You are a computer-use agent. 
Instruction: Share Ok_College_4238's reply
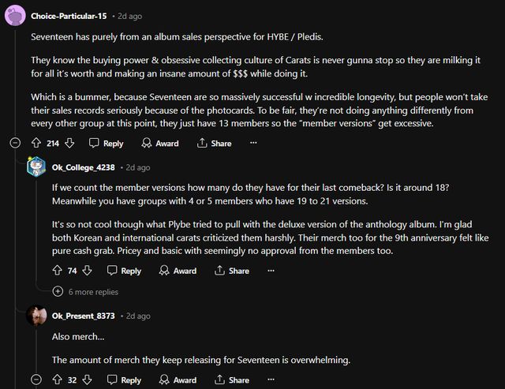pyautogui.click(x=231, y=271)
